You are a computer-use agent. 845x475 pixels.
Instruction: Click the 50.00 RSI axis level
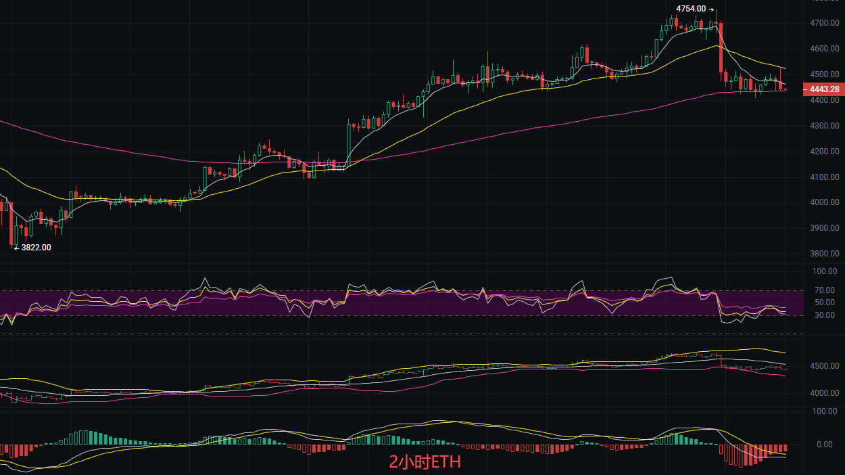click(x=824, y=302)
